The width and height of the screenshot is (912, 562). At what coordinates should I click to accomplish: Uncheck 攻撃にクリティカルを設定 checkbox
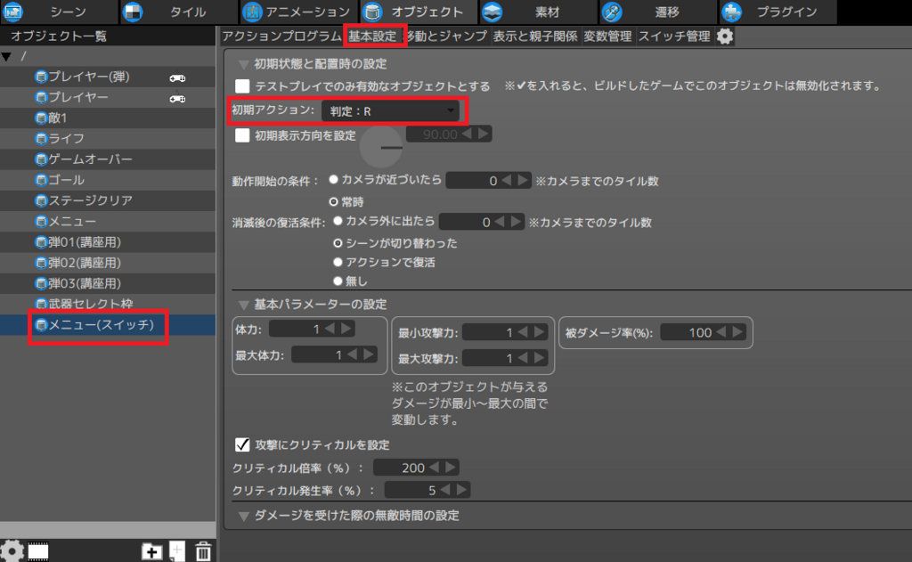(242, 445)
